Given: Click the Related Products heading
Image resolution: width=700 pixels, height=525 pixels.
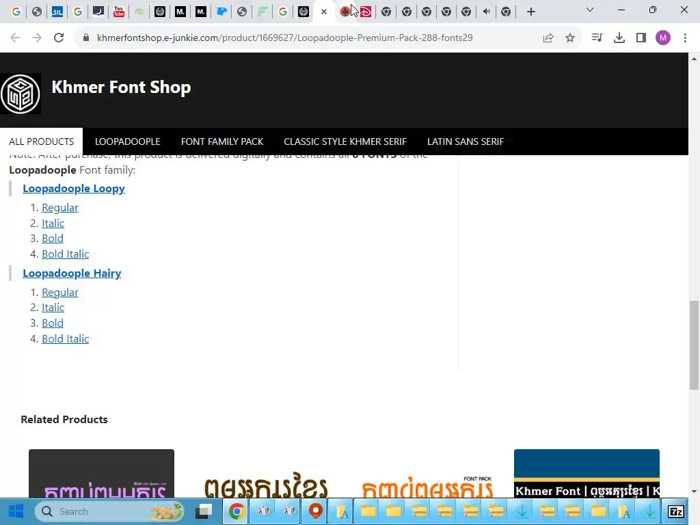Looking at the screenshot, I should (x=64, y=419).
